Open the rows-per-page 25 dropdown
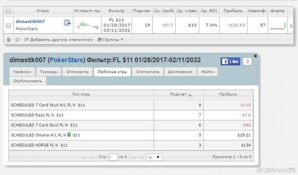Image resolution: width=298 pixels, height=175 pixels. (154, 157)
